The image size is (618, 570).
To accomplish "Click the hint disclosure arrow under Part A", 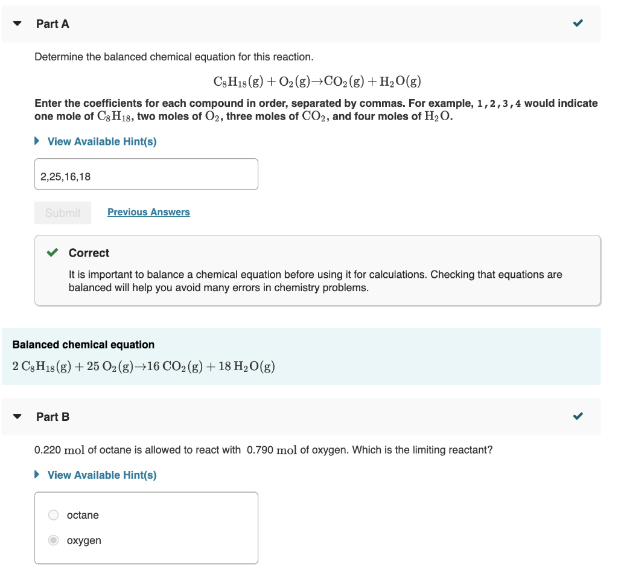I will (37, 141).
